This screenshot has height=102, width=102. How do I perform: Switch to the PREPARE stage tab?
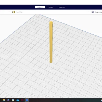[40, 7]
